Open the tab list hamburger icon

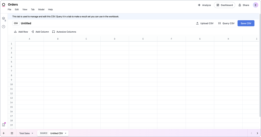pyautogui.click(x=12, y=133)
